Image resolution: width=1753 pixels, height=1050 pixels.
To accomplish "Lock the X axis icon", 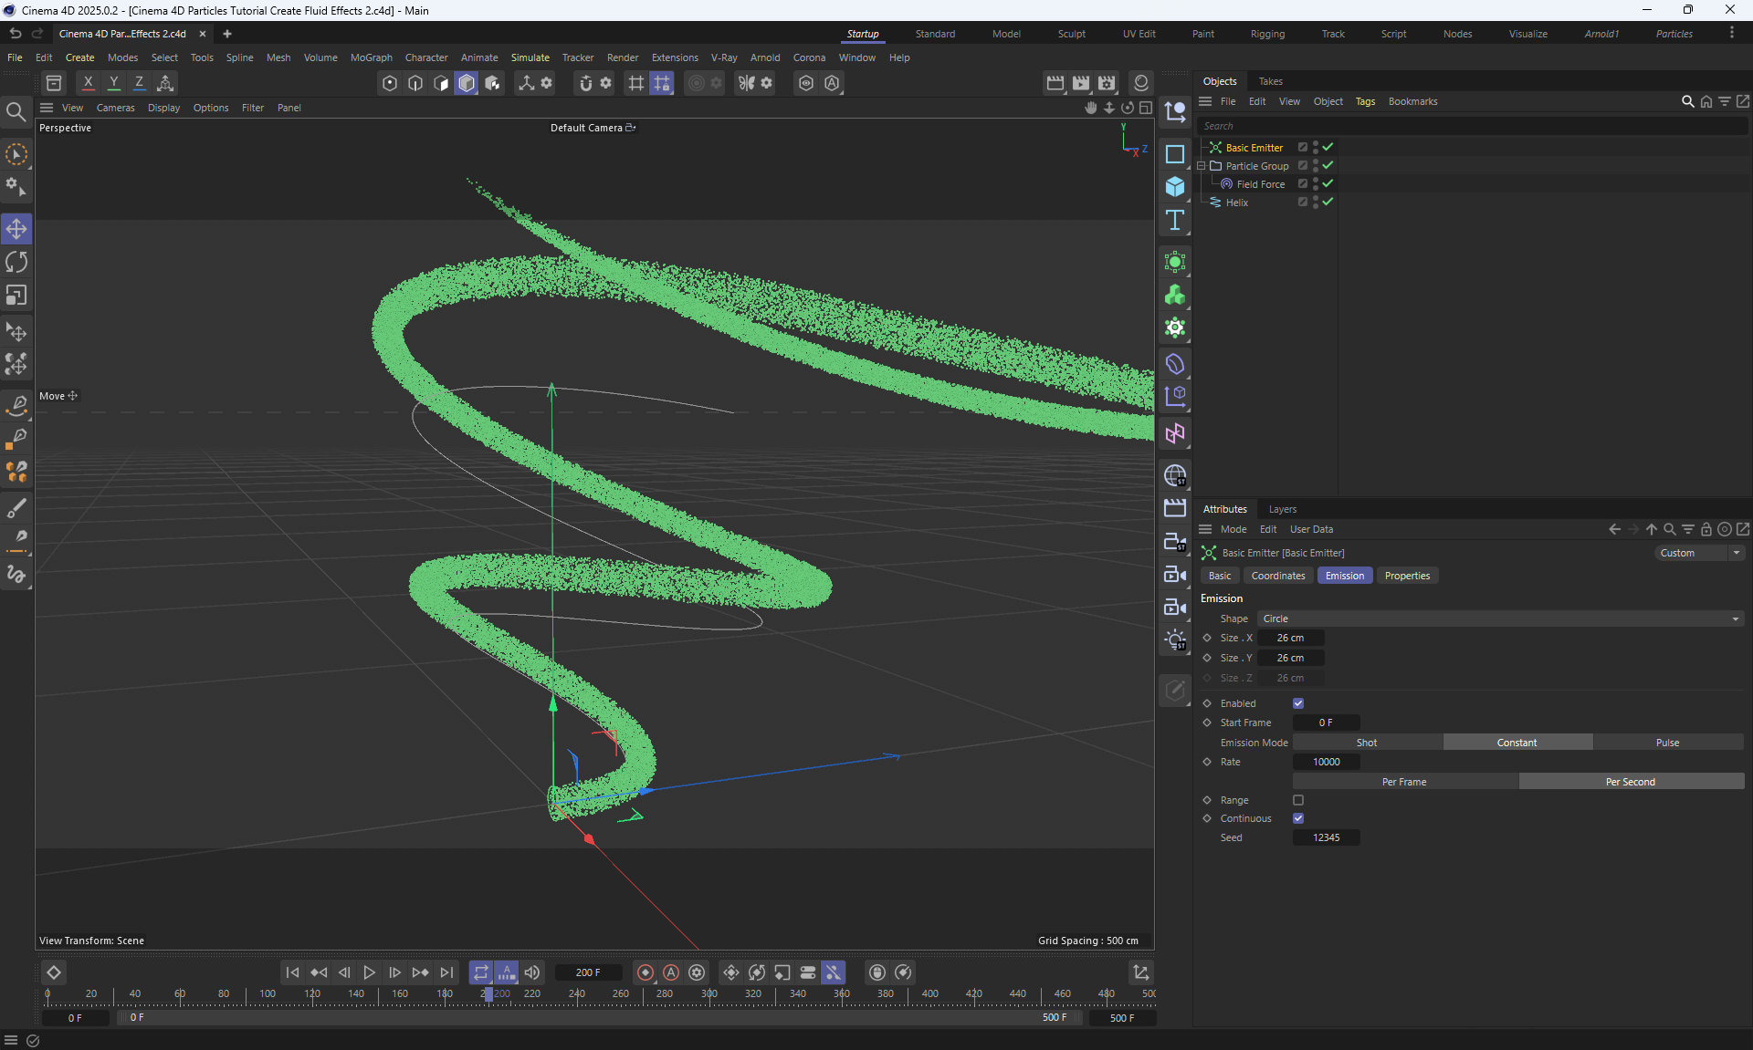I will point(88,83).
